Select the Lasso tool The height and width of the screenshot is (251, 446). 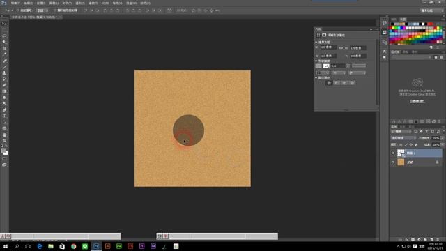click(x=4, y=36)
